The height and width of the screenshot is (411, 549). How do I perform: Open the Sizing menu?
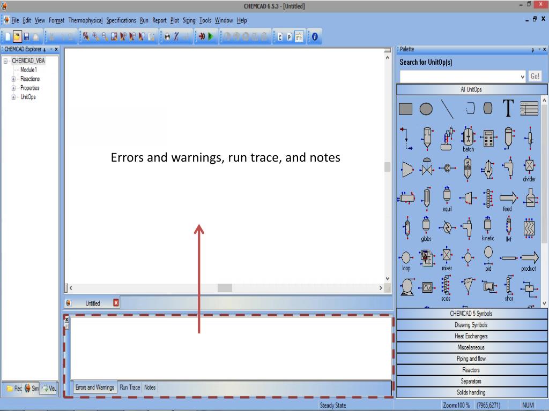pyautogui.click(x=189, y=20)
